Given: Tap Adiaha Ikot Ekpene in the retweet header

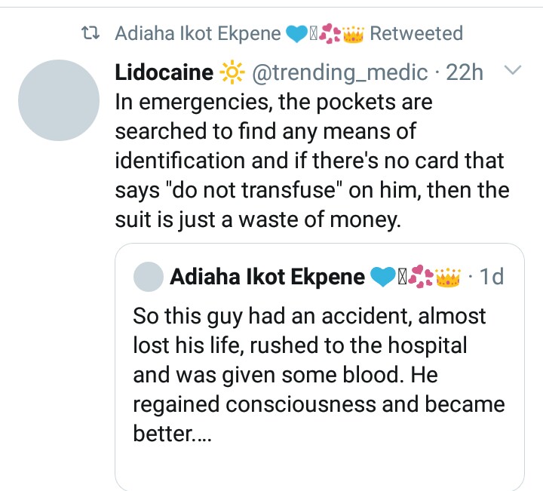Looking at the screenshot, I should [198, 34].
